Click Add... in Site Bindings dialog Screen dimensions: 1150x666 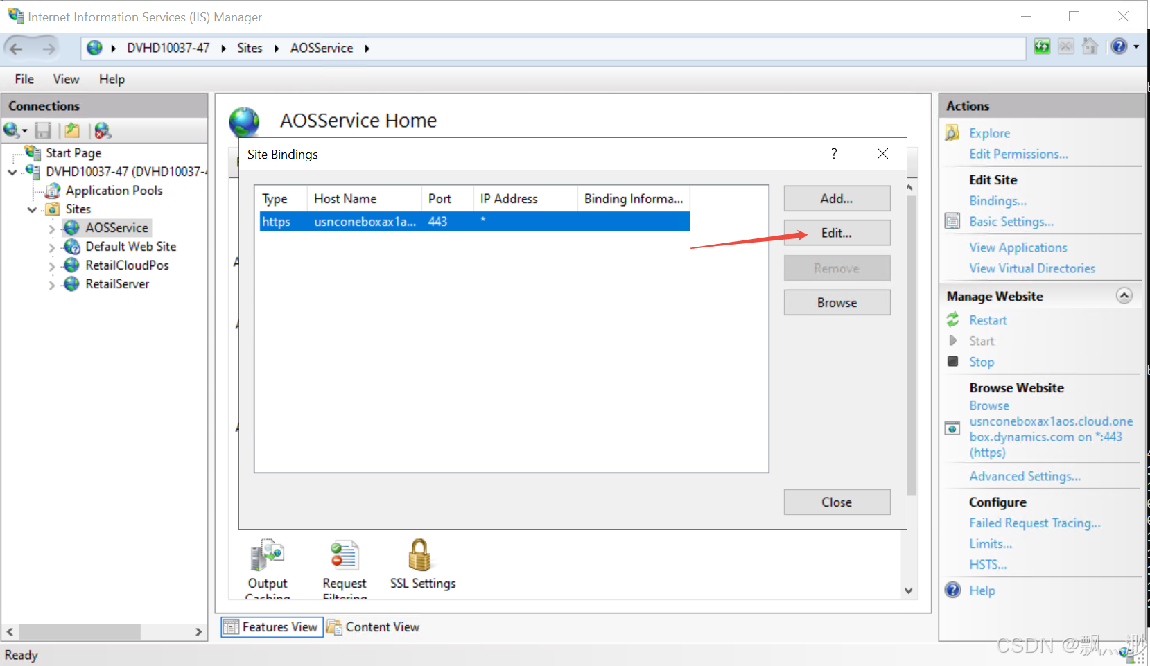(837, 198)
